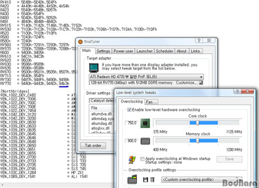Switch to the Settings tab
Viewport: 259px width, 188px height.
tap(103, 51)
